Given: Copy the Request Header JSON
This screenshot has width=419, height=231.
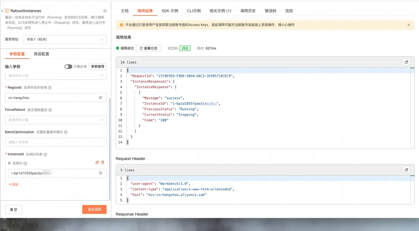Looking at the screenshot, I should click(406, 170).
